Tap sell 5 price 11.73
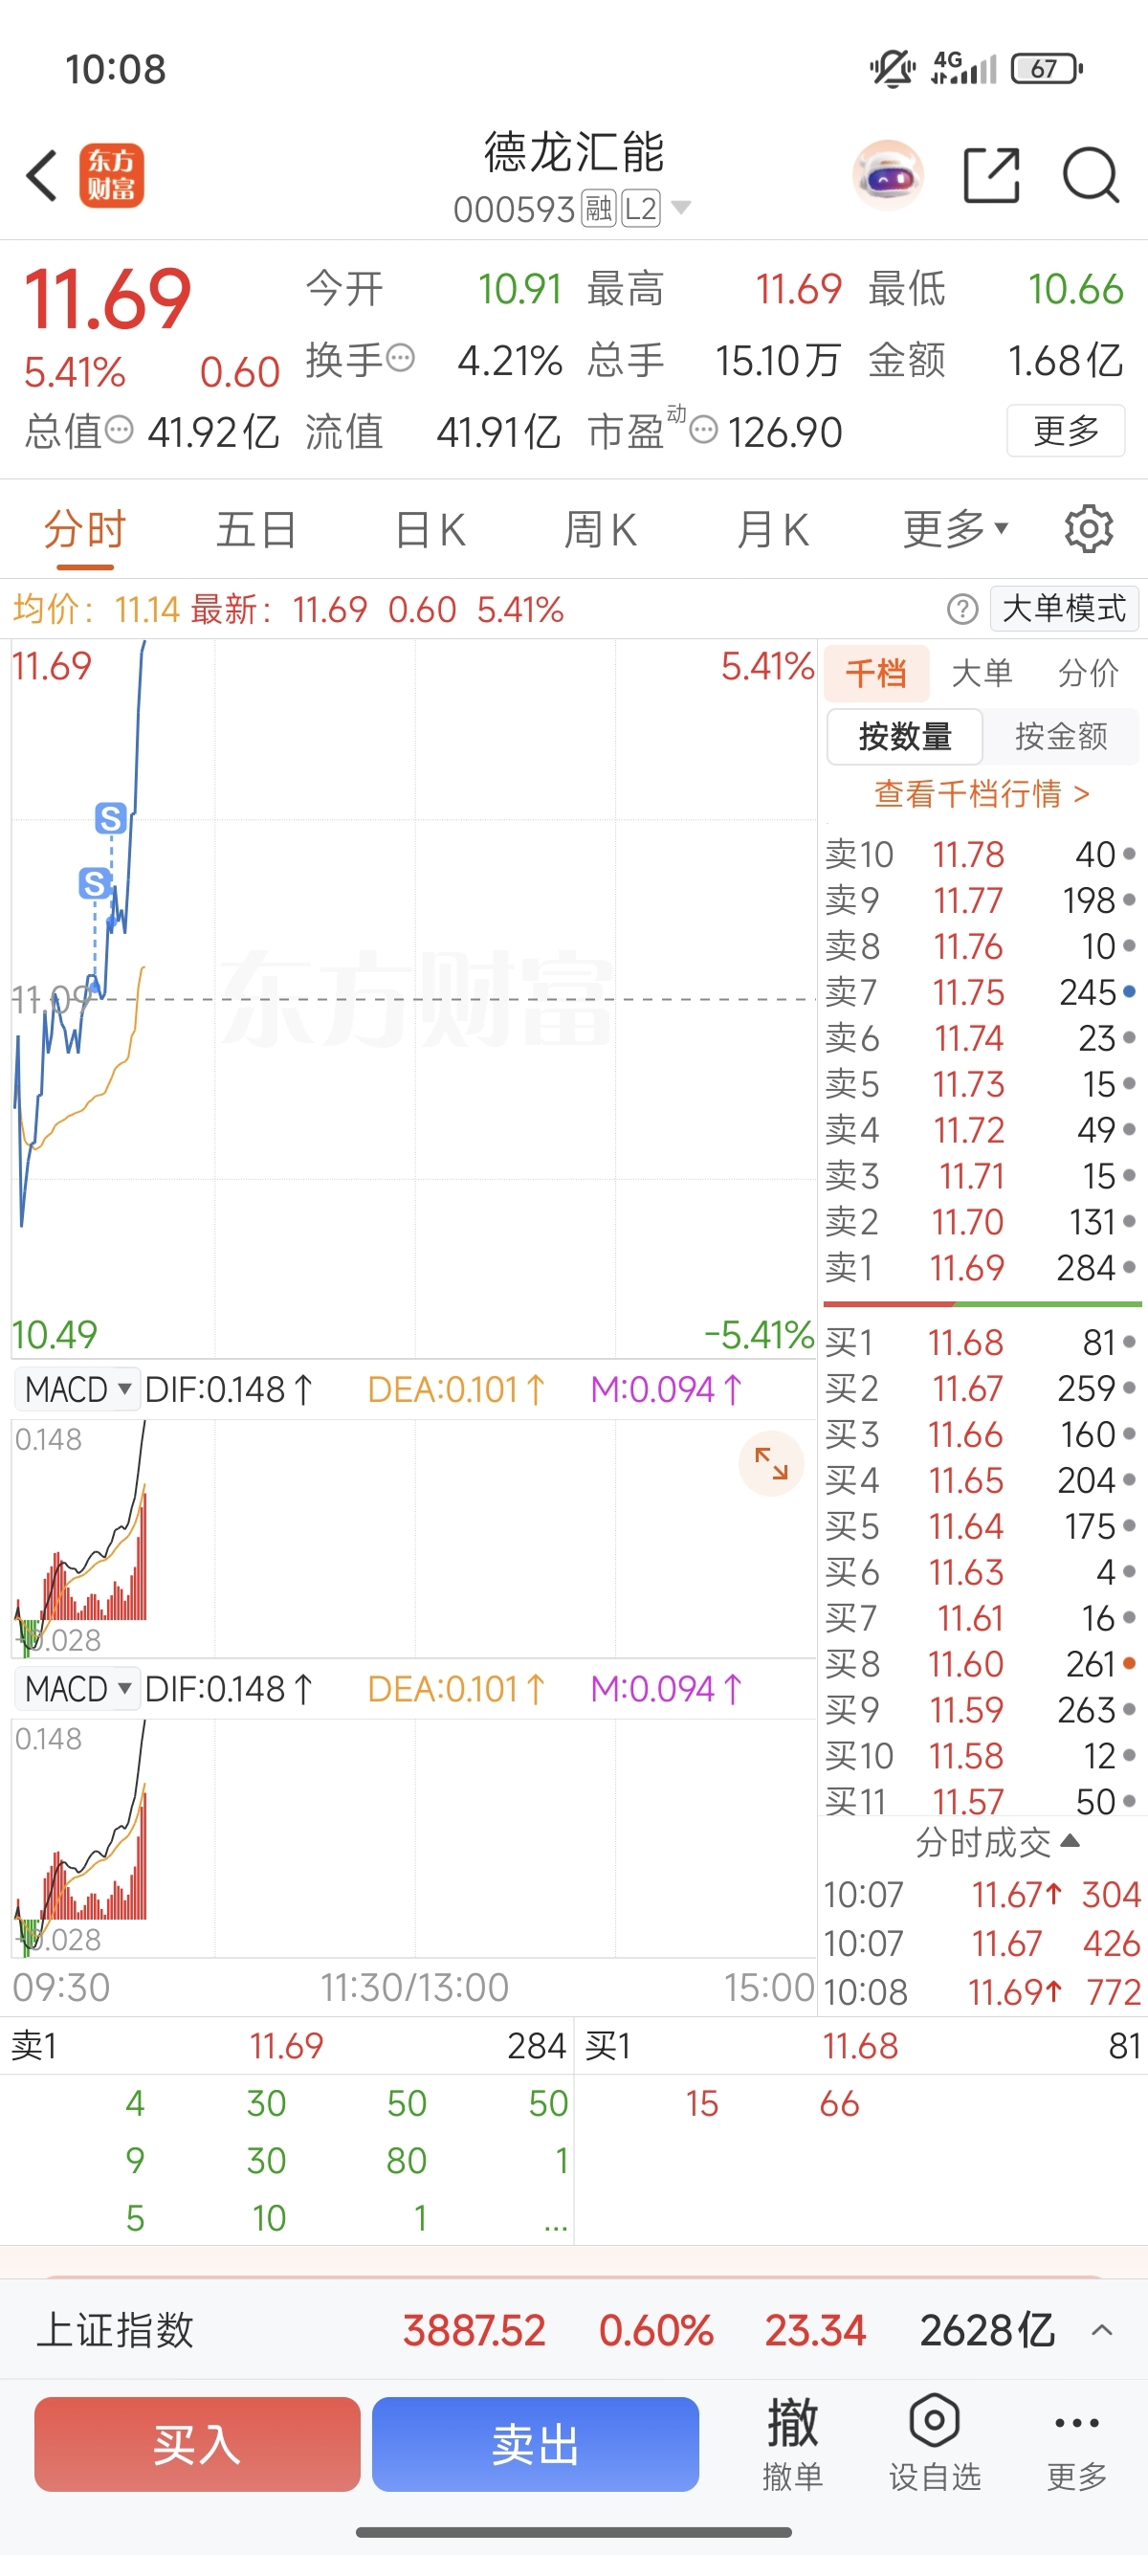This screenshot has height=2555, width=1148. click(967, 1083)
